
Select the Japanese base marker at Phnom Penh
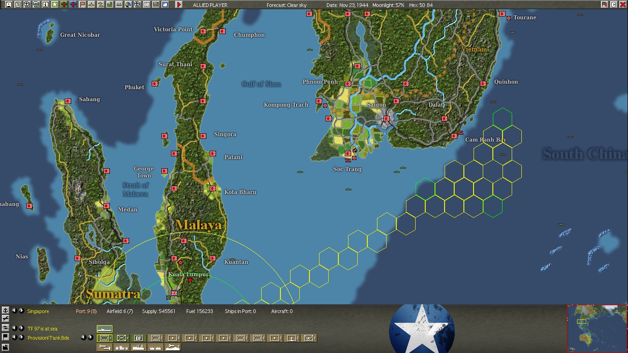348,84
